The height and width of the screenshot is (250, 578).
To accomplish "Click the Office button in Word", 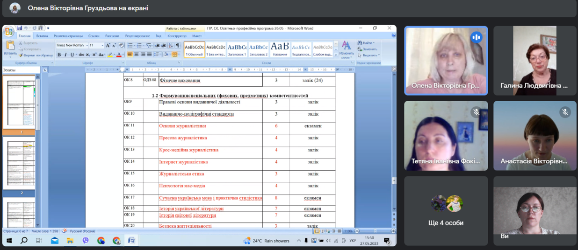I will [9, 31].
